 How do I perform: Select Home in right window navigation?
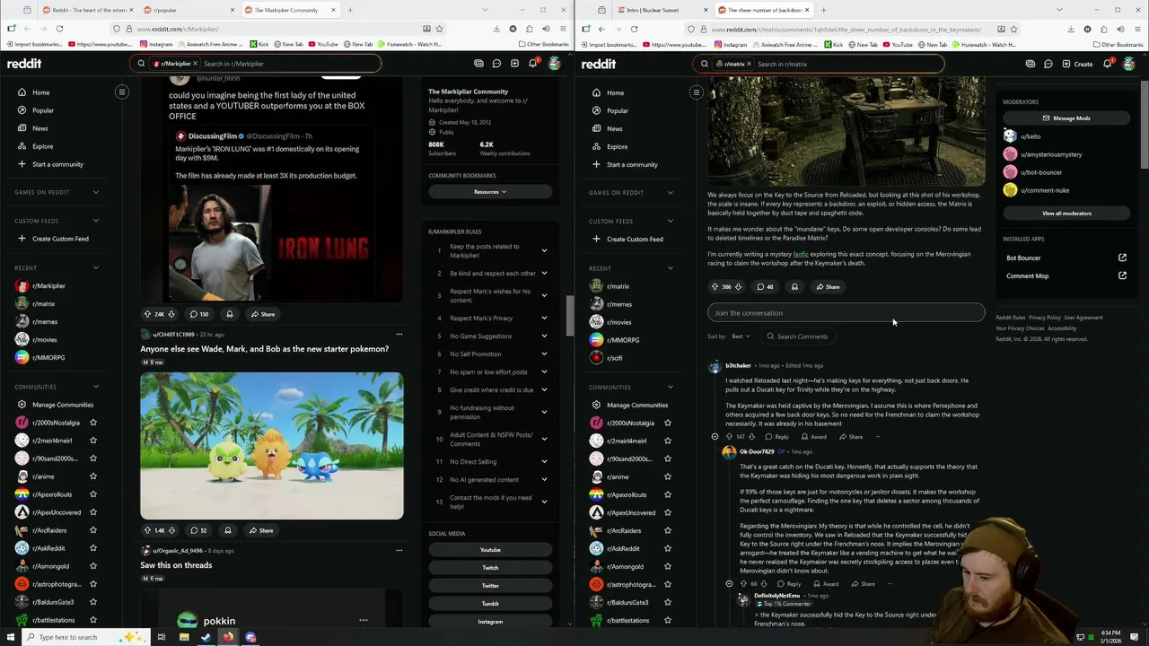click(615, 92)
